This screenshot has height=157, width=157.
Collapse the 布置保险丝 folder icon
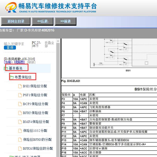[x=12, y=77]
